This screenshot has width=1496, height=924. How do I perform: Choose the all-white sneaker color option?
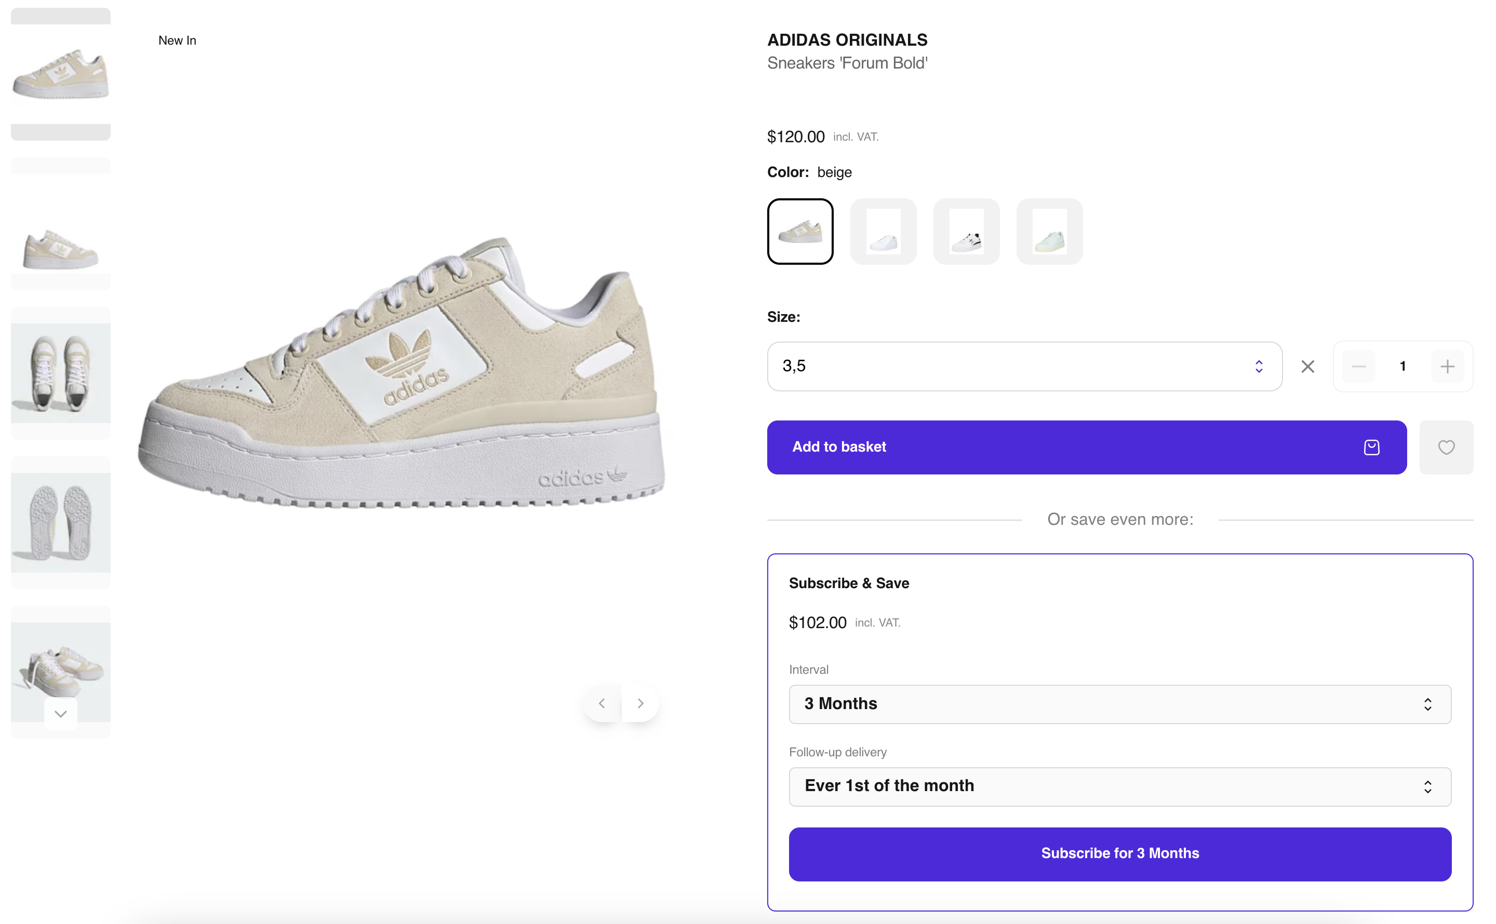pyautogui.click(x=883, y=232)
